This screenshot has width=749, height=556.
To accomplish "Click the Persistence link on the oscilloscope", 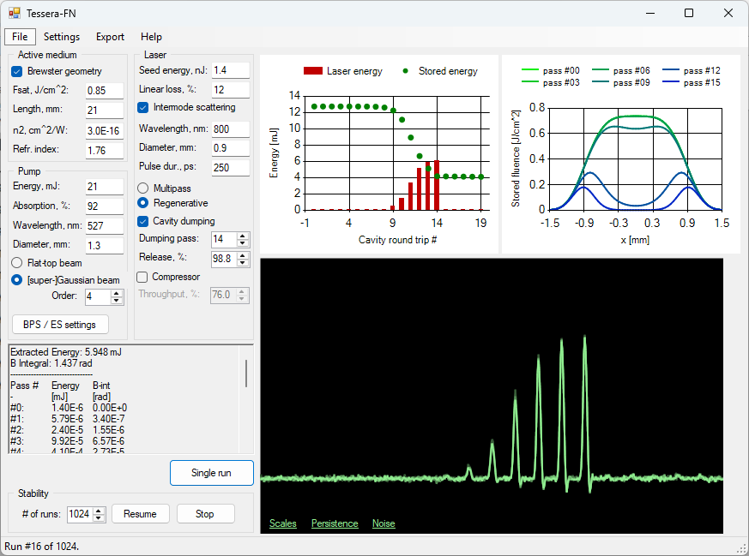I will point(335,523).
